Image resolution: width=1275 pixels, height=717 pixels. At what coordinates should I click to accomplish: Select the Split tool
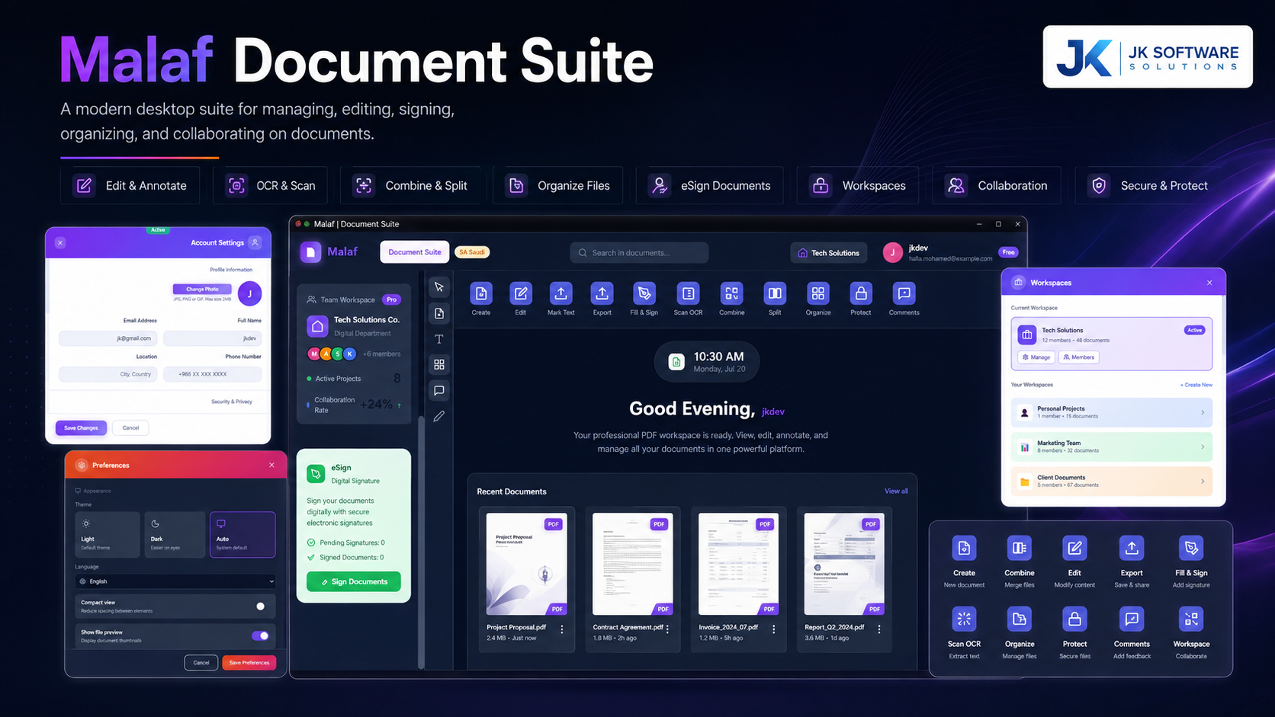[775, 293]
